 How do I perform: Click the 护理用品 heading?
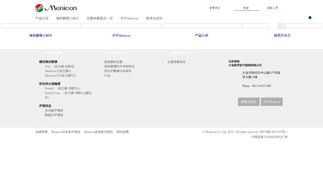point(45,106)
